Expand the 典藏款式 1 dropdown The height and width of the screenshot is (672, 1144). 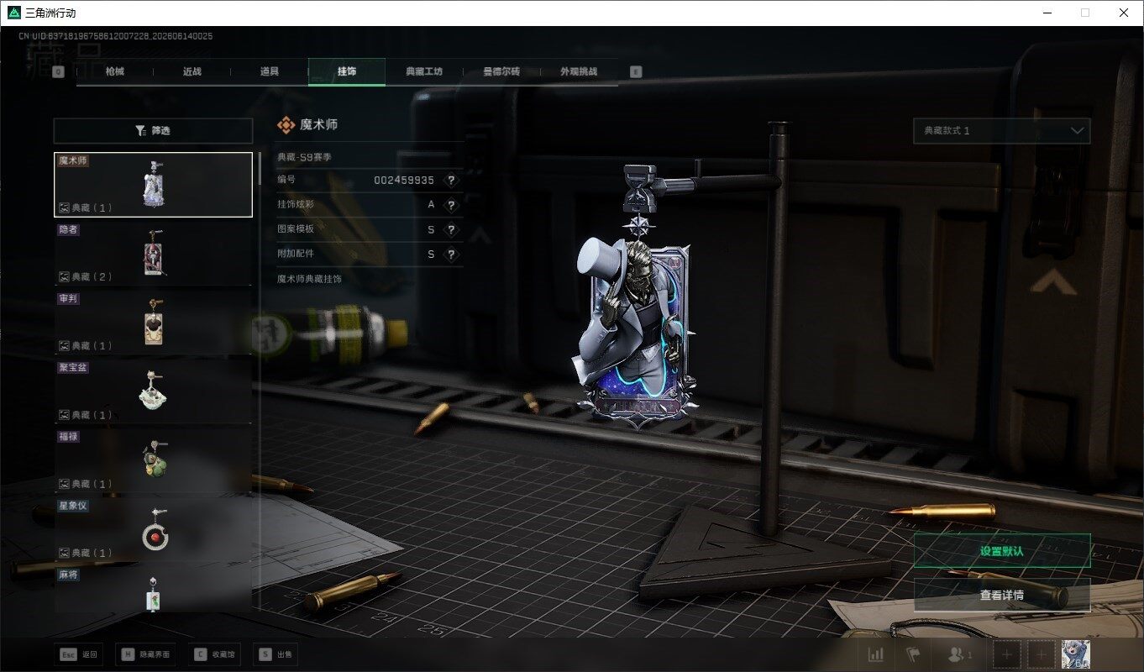[x=1002, y=131]
